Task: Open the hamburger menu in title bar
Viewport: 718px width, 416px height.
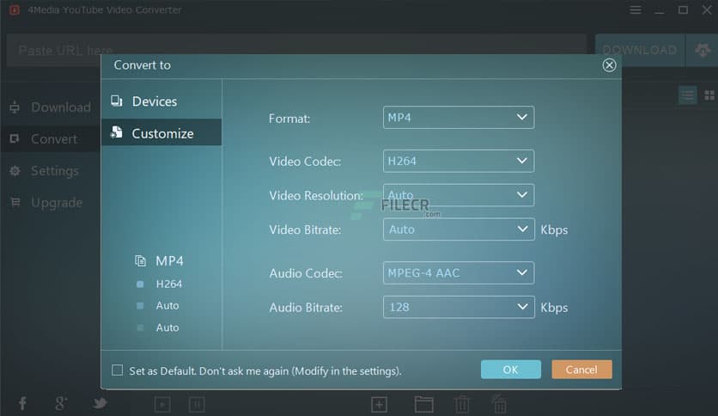Action: [x=635, y=9]
